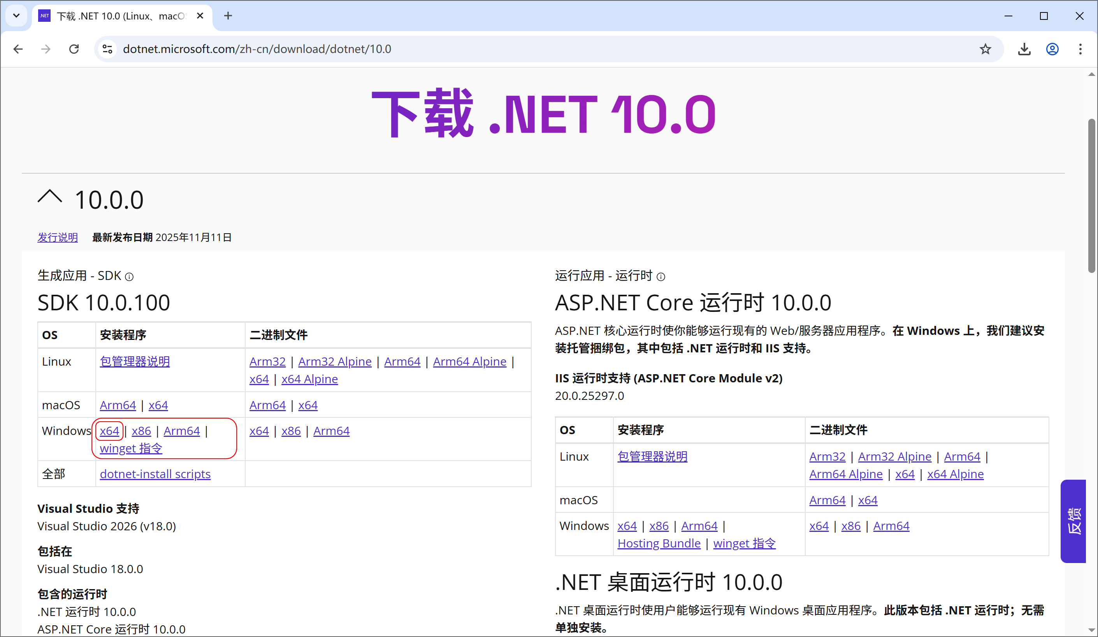Click the site information icon in address bar
1098x637 pixels.
click(107, 49)
